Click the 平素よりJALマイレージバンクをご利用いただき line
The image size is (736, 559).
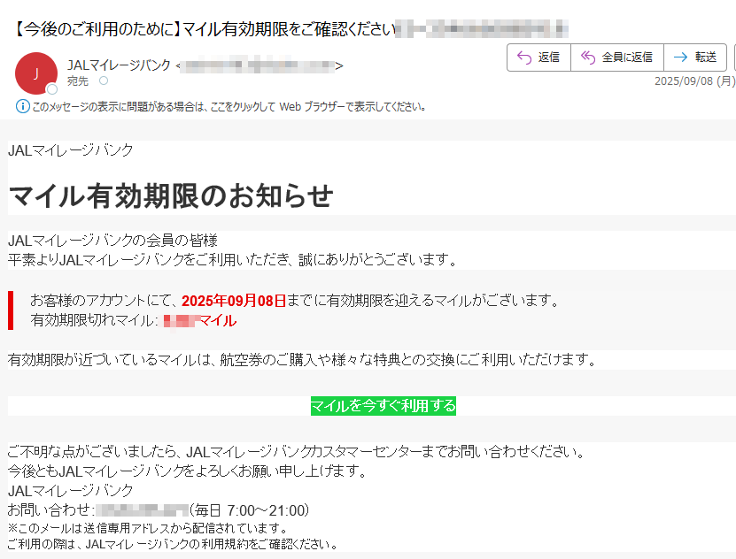(x=233, y=259)
